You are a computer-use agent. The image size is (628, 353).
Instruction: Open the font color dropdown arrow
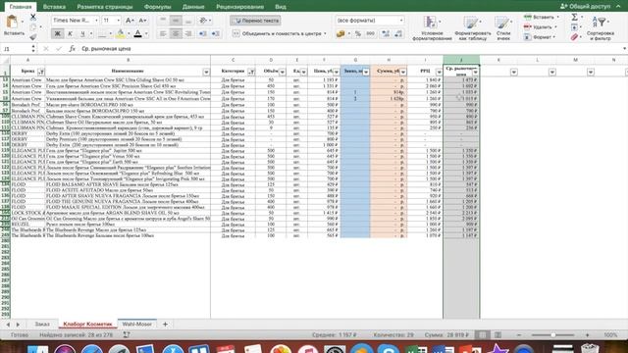point(146,34)
